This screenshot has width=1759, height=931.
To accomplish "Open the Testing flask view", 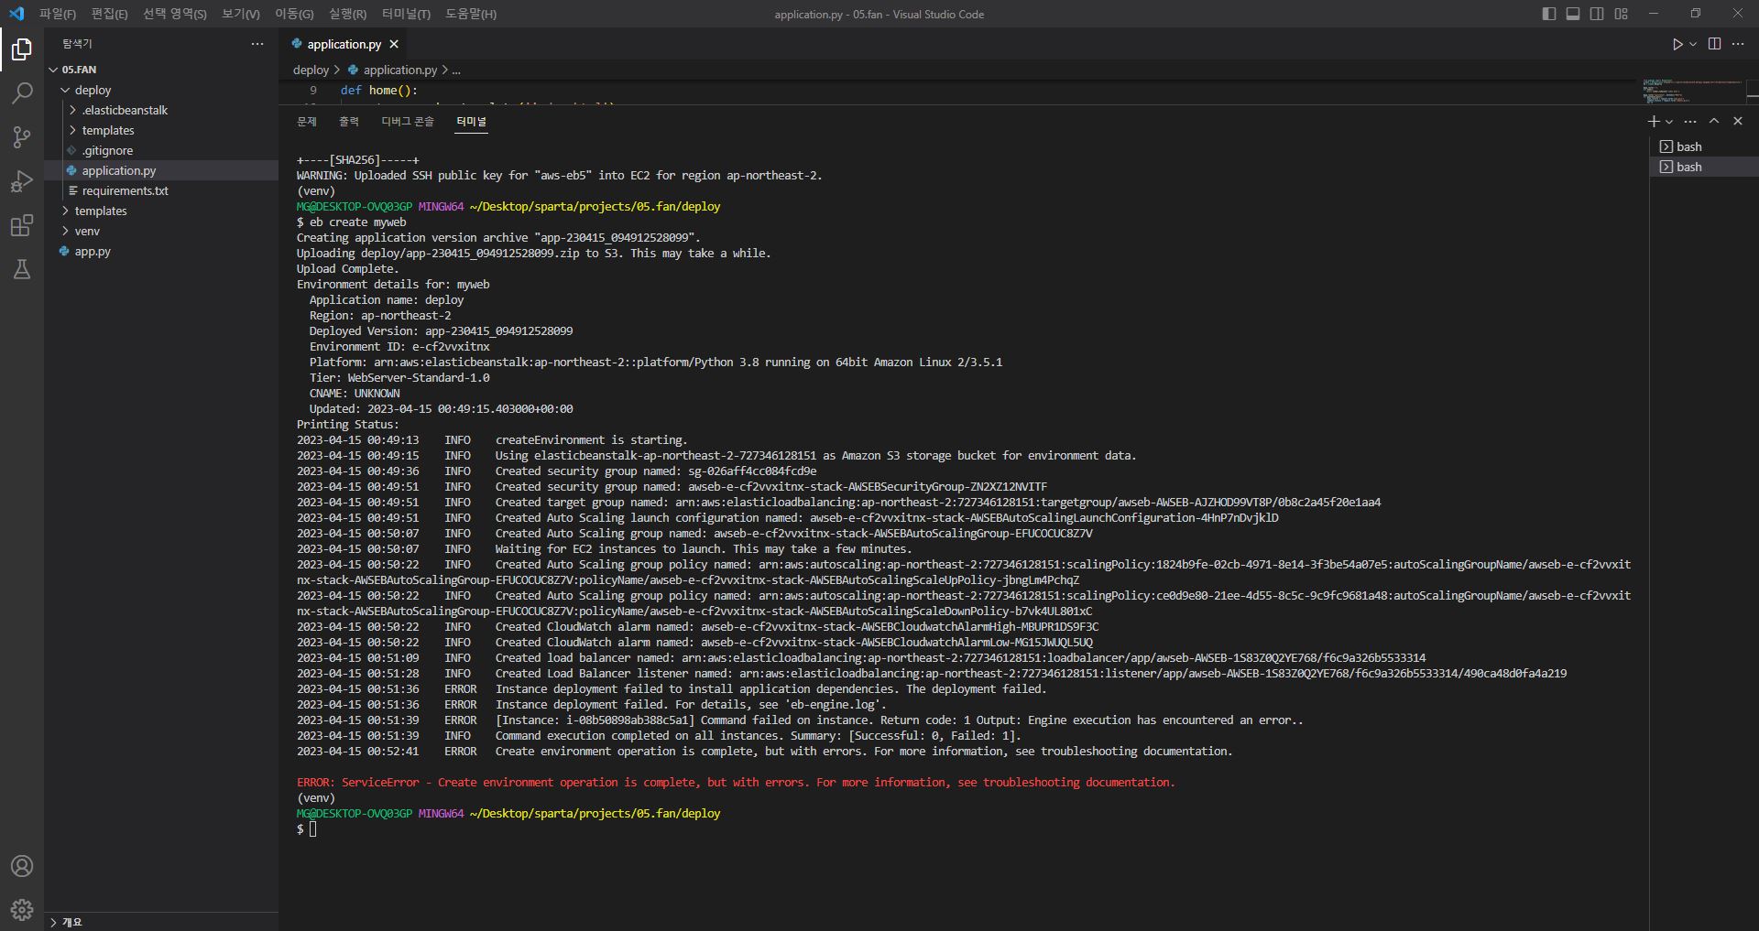I will click(x=22, y=269).
